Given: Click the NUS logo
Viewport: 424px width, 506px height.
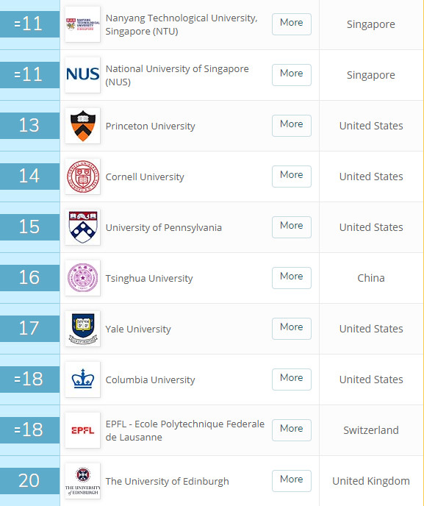Looking at the screenshot, I should [82, 75].
